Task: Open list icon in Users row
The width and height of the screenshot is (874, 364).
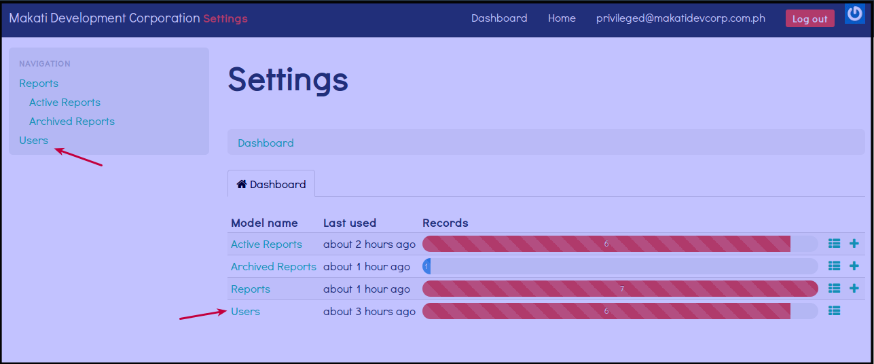Action: coord(835,311)
